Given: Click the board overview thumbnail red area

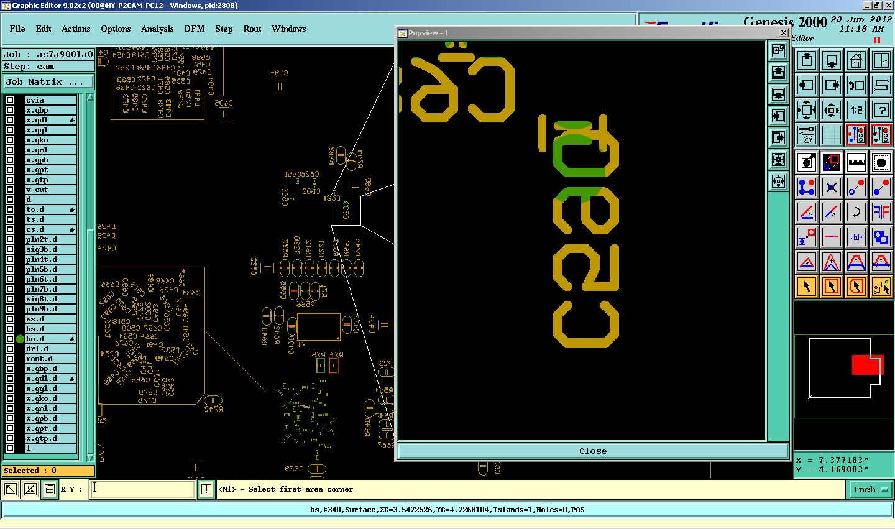Looking at the screenshot, I should click(866, 365).
